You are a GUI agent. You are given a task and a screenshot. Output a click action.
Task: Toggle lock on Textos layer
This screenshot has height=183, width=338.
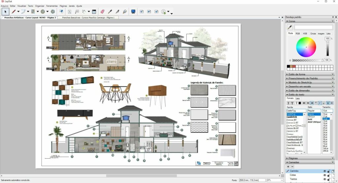click(x=329, y=179)
